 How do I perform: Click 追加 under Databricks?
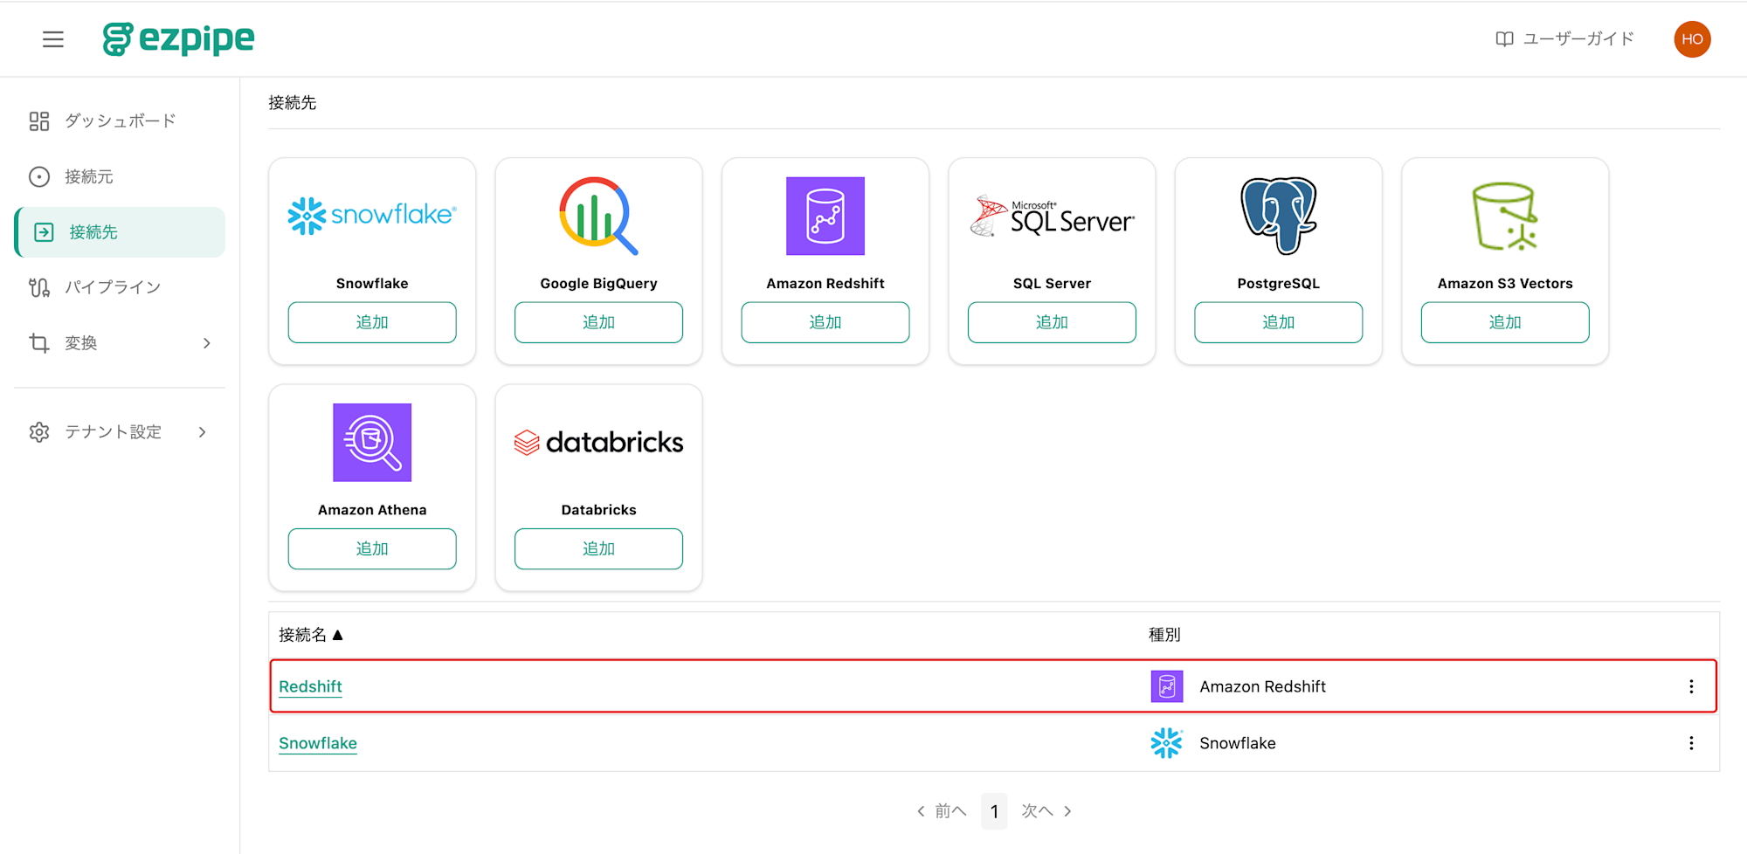click(598, 549)
